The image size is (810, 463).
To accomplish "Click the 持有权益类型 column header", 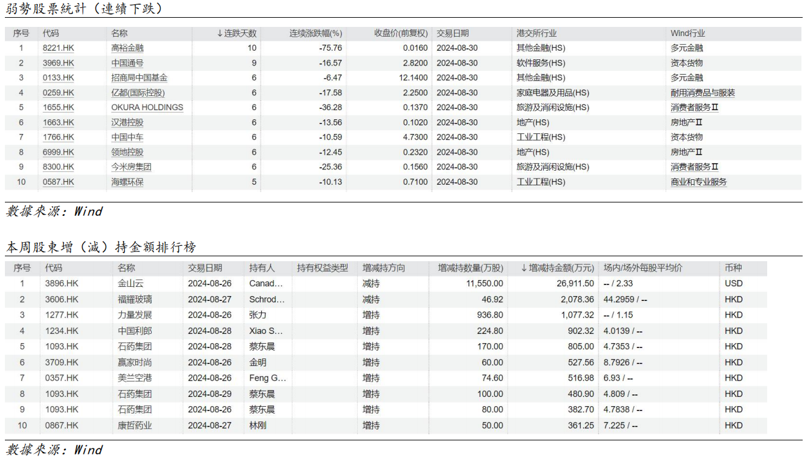I will point(322,268).
